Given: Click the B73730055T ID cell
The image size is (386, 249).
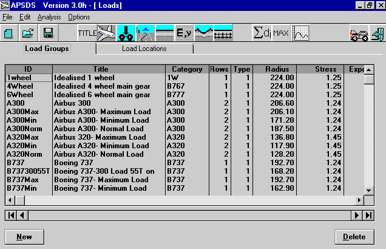Looking at the screenshot, I should (x=29, y=171).
